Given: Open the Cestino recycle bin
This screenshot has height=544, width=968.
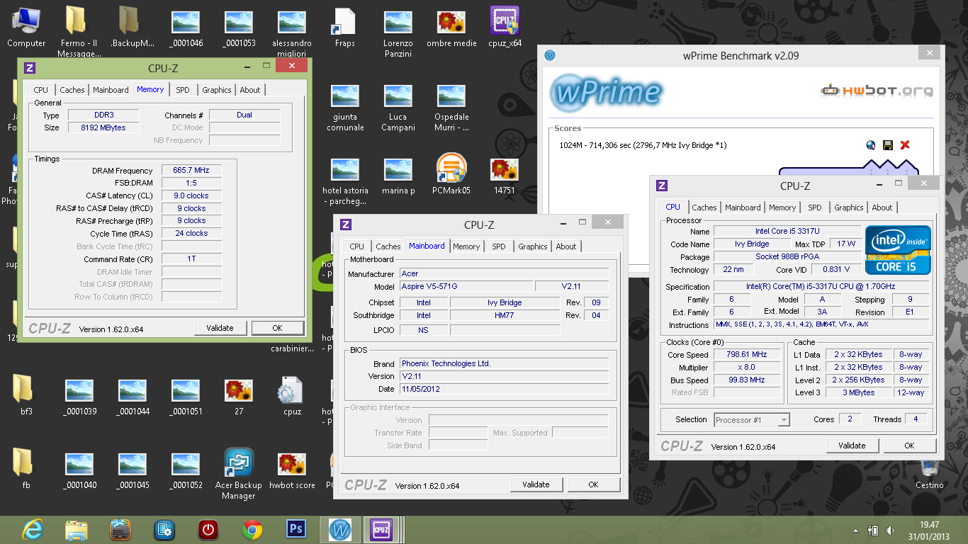Looking at the screenshot, I should pos(929,475).
